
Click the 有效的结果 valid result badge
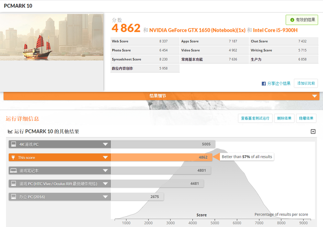[302, 20]
